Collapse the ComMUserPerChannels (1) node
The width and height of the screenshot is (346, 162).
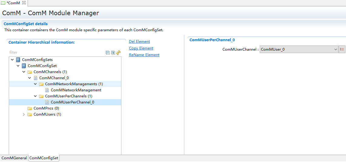click(x=35, y=96)
